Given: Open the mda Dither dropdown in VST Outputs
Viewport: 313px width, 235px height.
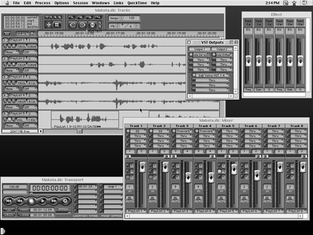Looking at the screenshot, I should click(224, 55).
